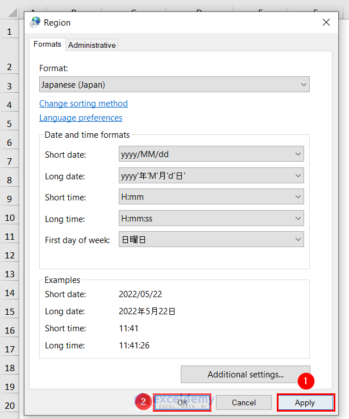Click the Region globe icon in title bar
This screenshot has height=419, width=349.
[35, 22]
